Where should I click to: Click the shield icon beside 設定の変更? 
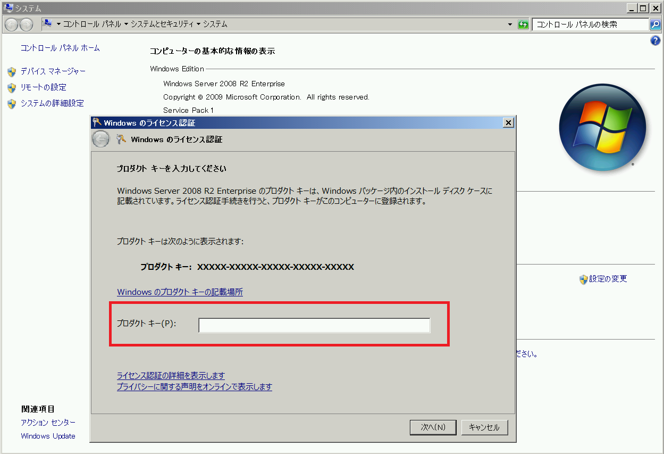coord(583,279)
